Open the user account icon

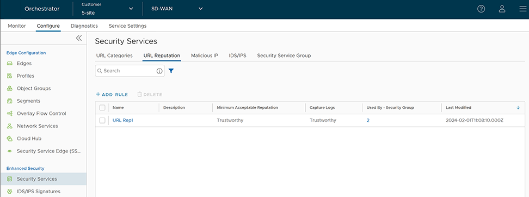point(502,9)
